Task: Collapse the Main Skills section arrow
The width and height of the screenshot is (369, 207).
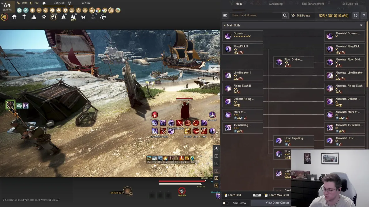Action: [361, 25]
